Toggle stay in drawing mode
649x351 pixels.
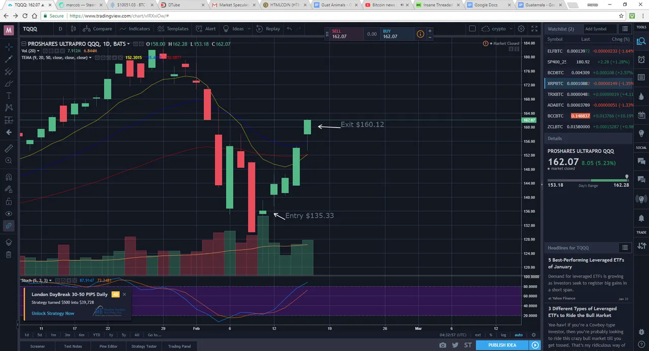(x=9, y=189)
